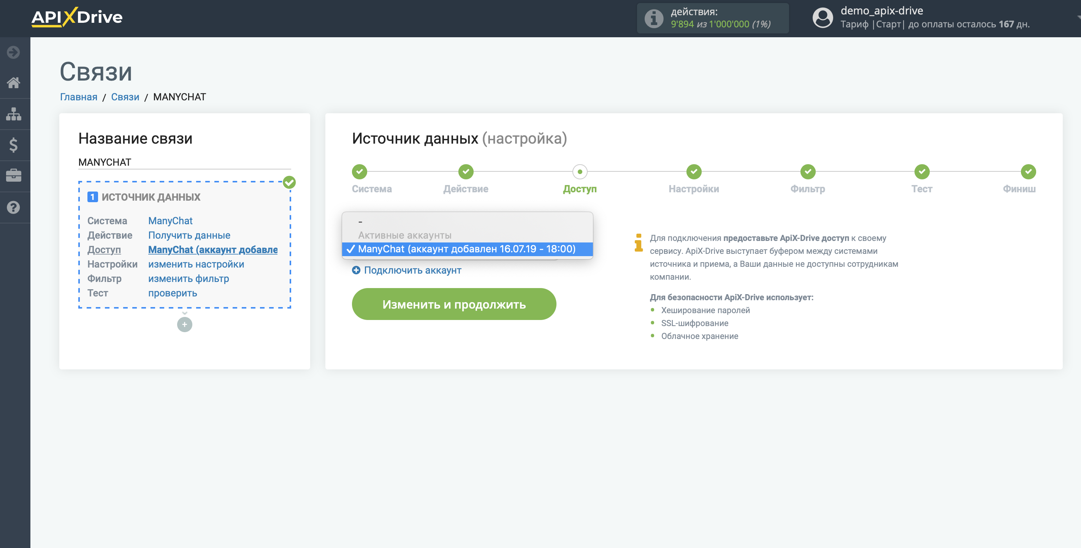Go to Настройки step
Screen dimensions: 1081x548
pyautogui.click(x=694, y=172)
